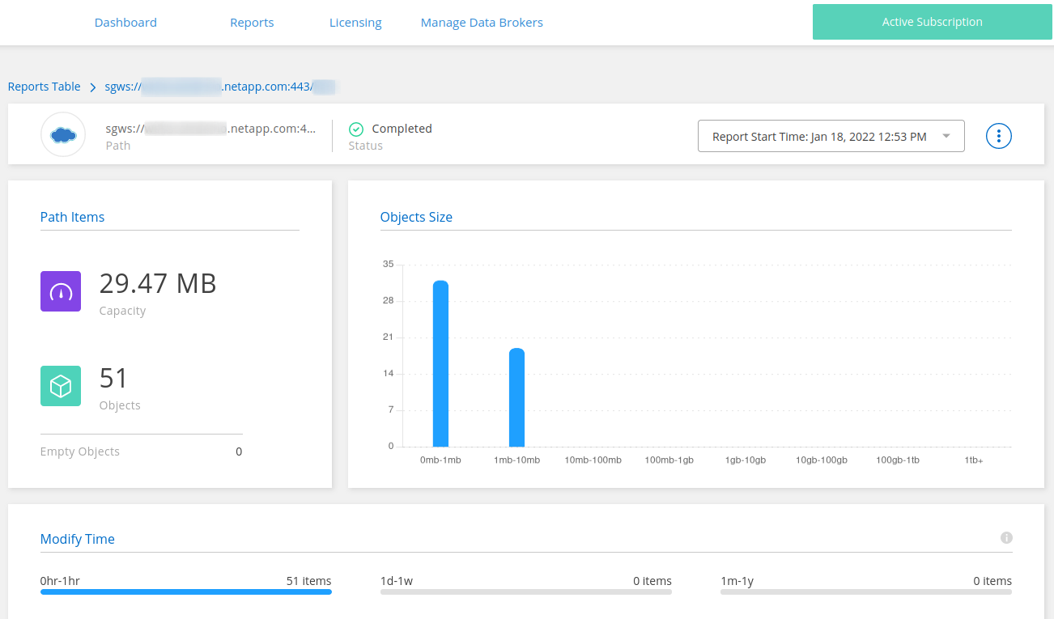Open the three-dot actions menu

(x=999, y=136)
